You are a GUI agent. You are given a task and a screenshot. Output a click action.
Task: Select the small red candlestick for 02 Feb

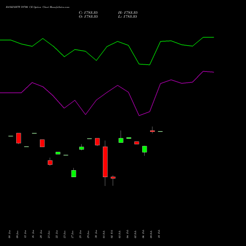(x=113, y=178)
